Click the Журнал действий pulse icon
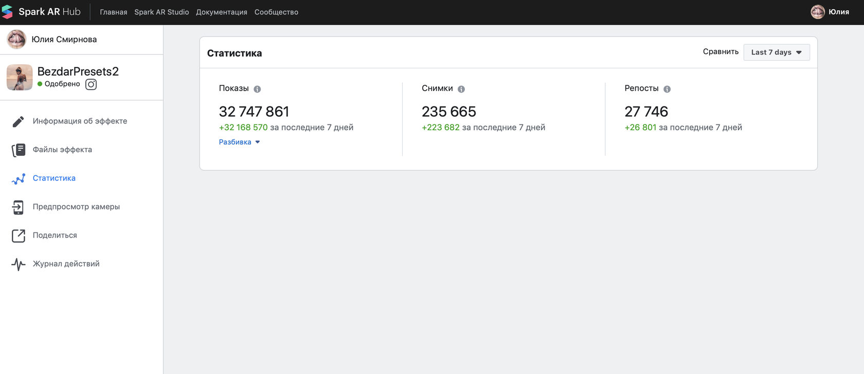Viewport: 864px width, 374px height. [18, 264]
